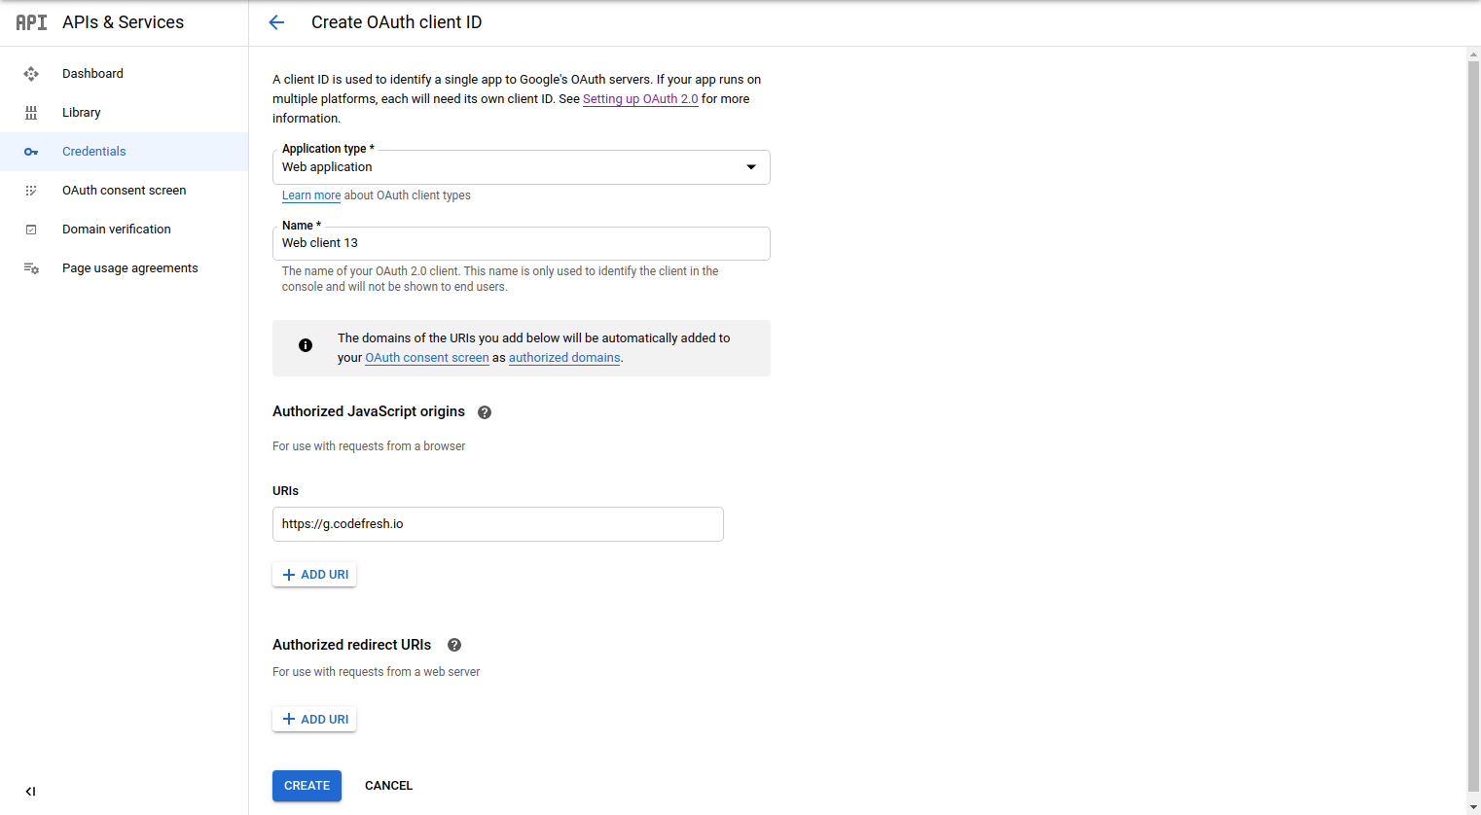Image resolution: width=1481 pixels, height=815 pixels.
Task: Add URI under Authorized redirect URIs
Action: point(314,720)
